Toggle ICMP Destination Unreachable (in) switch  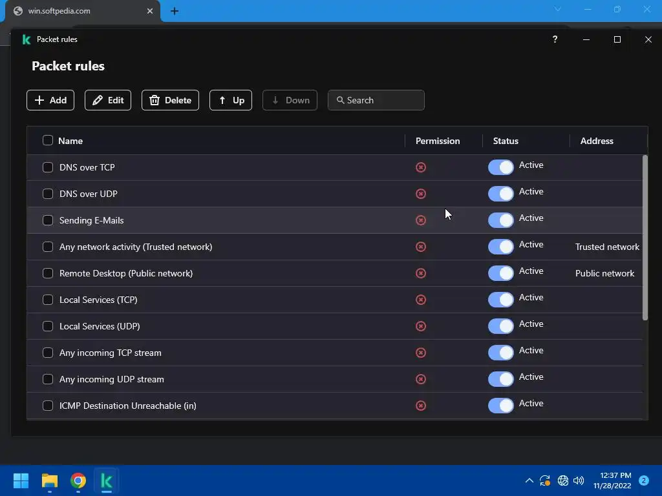tap(501, 406)
